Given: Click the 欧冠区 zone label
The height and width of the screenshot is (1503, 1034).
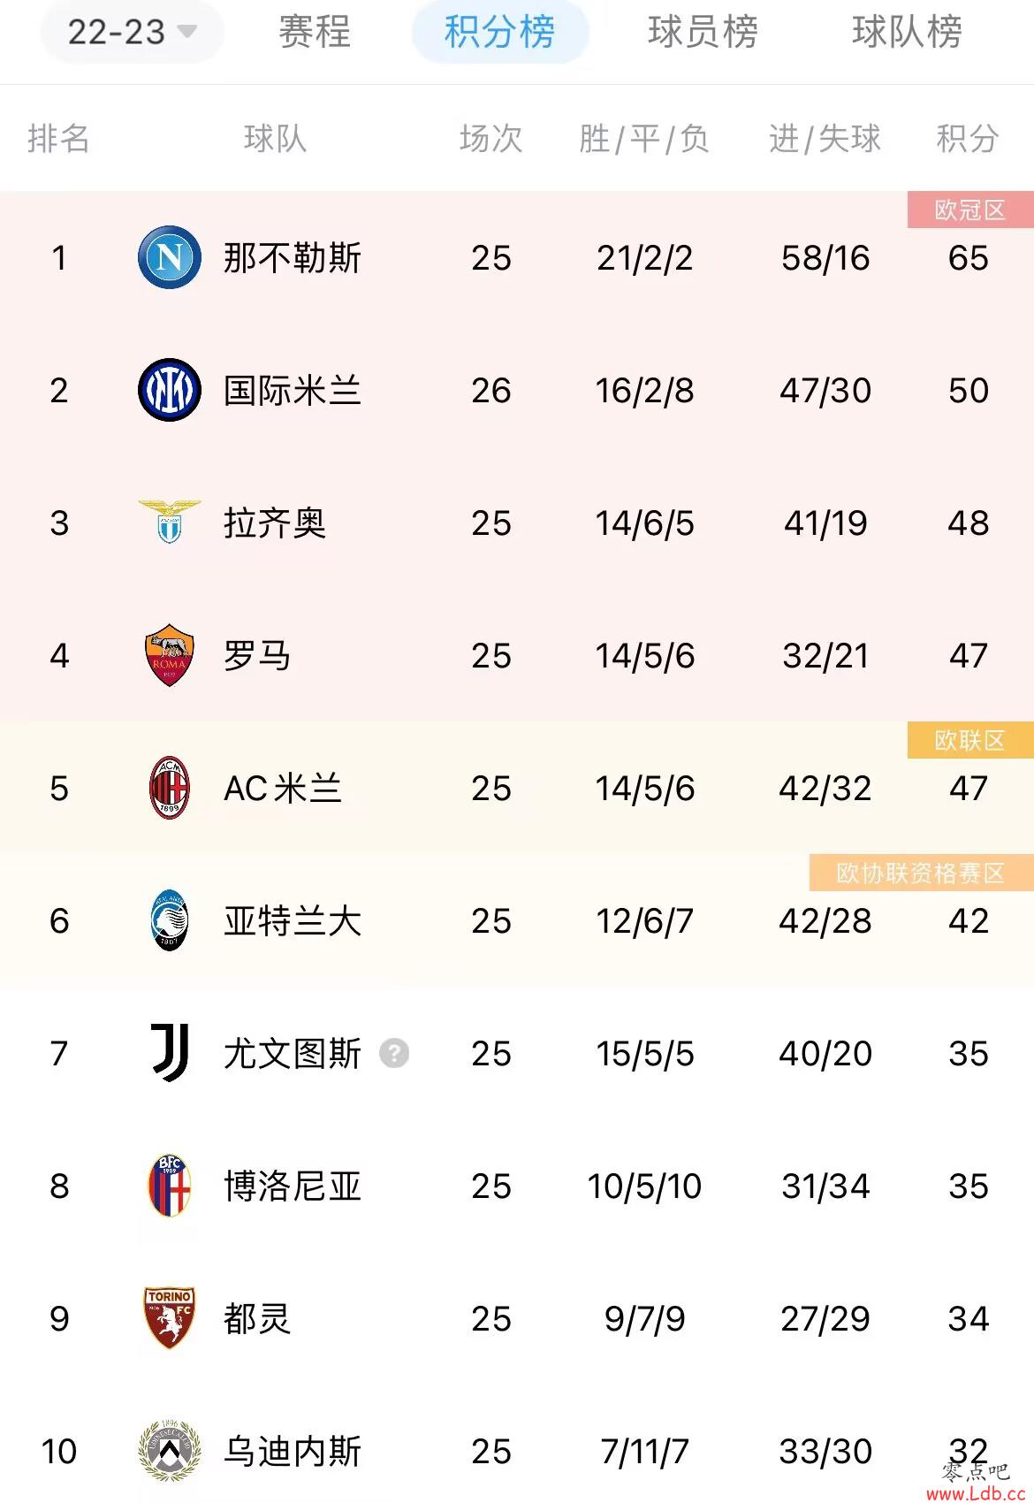Looking at the screenshot, I should [970, 210].
